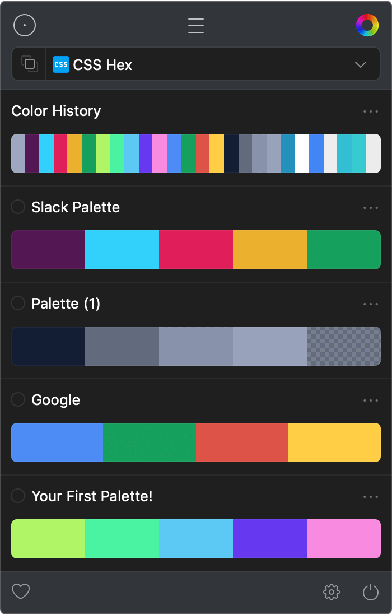This screenshot has height=615, width=392.
Task: Select the Slack Palette radio button
Action: (x=18, y=207)
